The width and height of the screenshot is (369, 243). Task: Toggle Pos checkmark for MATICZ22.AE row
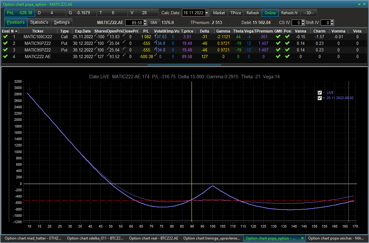[287, 56]
